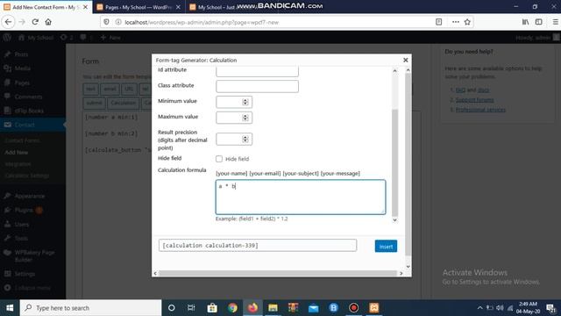Open the Users menu in WordPress sidebar
Screen dimensions: 561x316
coord(21,225)
